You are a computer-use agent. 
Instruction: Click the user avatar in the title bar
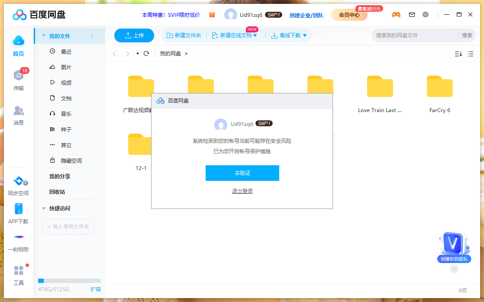point(231,15)
